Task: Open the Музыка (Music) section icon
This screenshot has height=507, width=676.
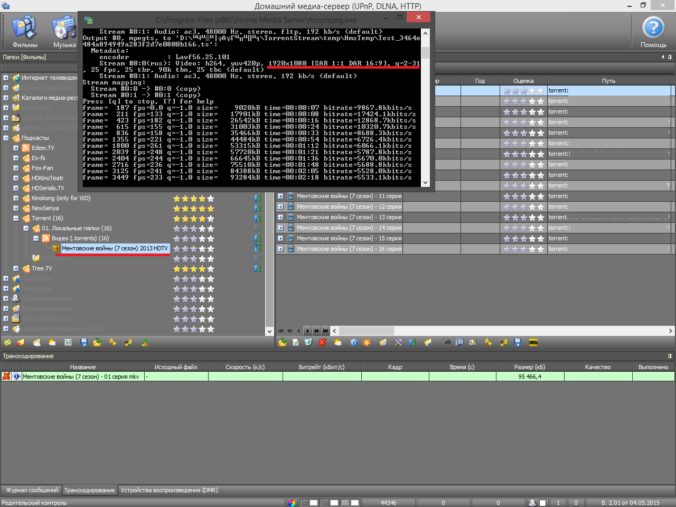Action: [64, 31]
